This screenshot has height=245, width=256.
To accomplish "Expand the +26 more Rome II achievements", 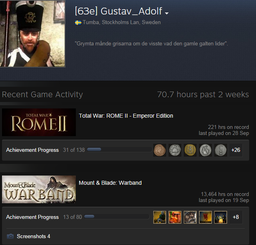I will pyautogui.click(x=236, y=150).
